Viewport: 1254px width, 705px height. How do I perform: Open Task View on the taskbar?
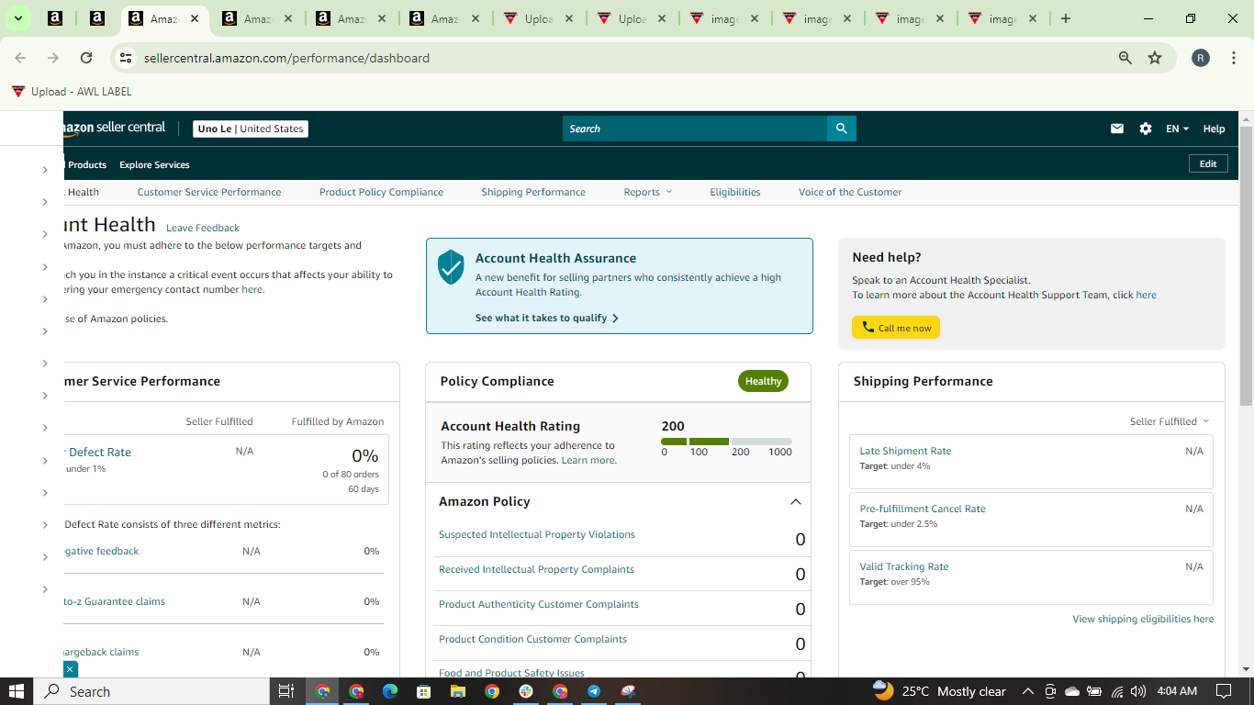pyautogui.click(x=286, y=691)
